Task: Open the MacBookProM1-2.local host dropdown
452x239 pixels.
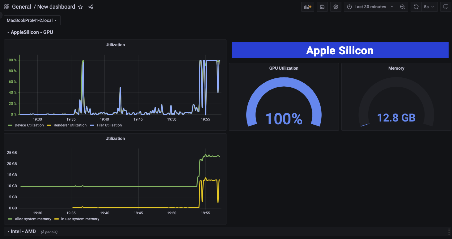Action: (x=32, y=20)
